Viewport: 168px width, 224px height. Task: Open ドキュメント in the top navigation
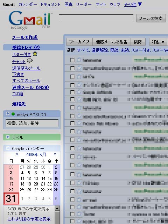click(50, 5)
